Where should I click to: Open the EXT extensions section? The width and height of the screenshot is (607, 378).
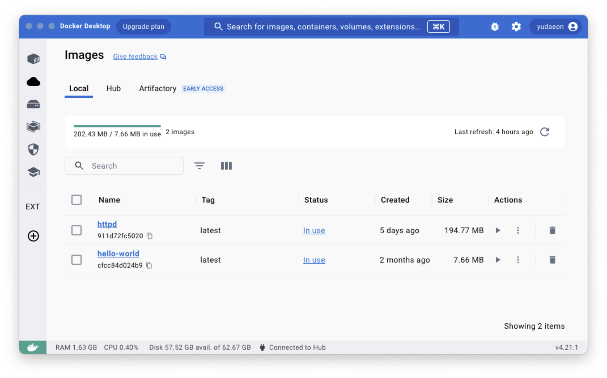pos(33,207)
